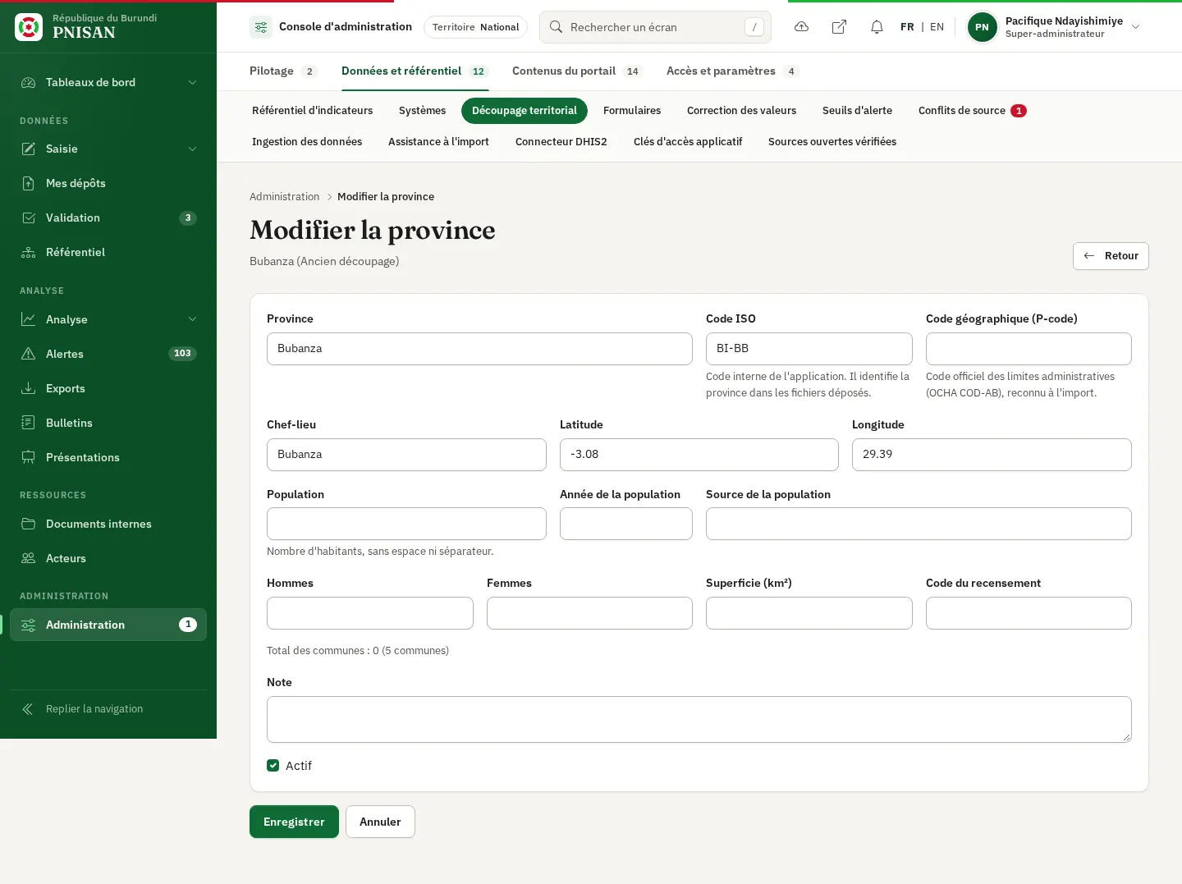
Task: Click the cloud upload icon in header
Action: coord(802,27)
